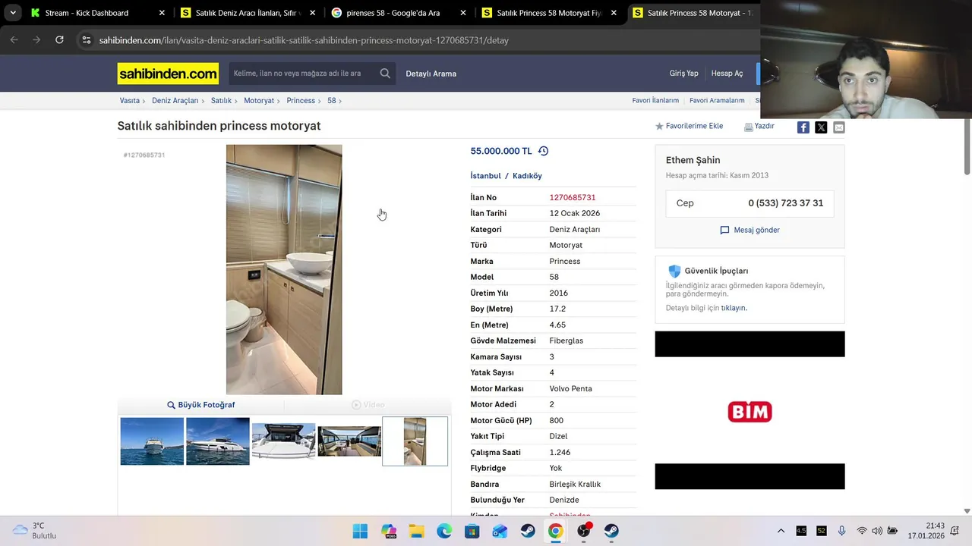Open Microsoft Store from taskbar
Viewport: 972px width, 546px height.
[x=472, y=531]
